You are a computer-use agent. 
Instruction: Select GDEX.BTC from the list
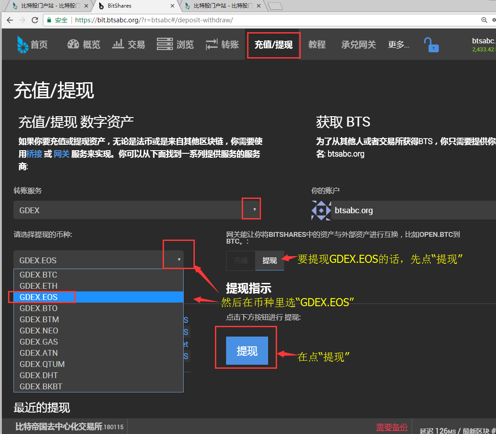[98, 274]
